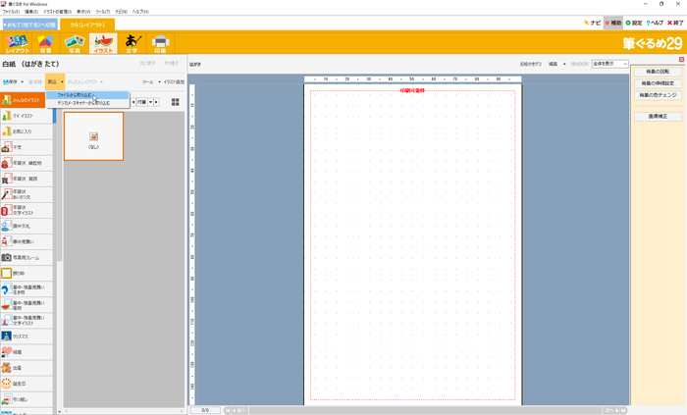
Task: Select the 背景 (Background) tool icon
Action: tap(45, 42)
